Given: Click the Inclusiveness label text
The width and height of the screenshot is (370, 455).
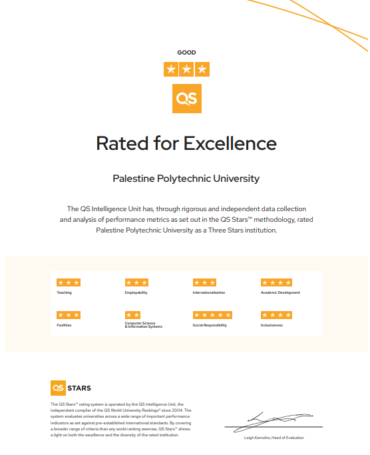Looking at the screenshot, I should (272, 325).
